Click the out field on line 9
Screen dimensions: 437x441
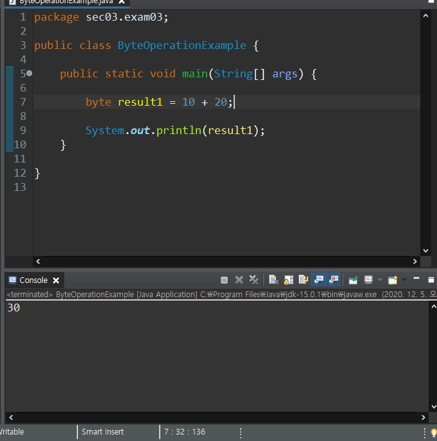coord(140,130)
